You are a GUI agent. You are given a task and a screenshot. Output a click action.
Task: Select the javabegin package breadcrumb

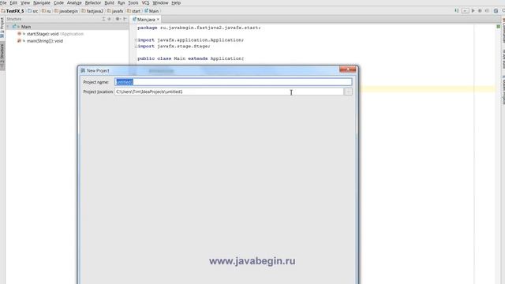click(66, 11)
